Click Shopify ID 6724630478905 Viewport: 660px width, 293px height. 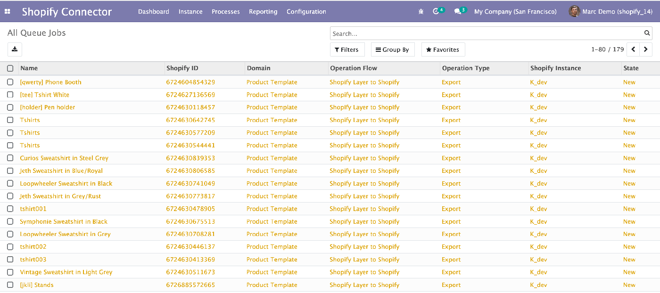click(190, 209)
